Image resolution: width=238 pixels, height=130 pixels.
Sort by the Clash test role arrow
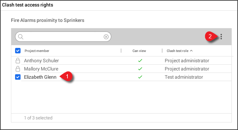pyautogui.click(x=191, y=51)
